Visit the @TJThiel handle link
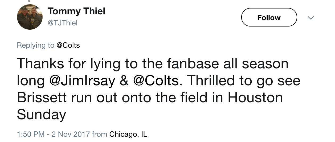This screenshot has height=142, width=335. tap(62, 23)
